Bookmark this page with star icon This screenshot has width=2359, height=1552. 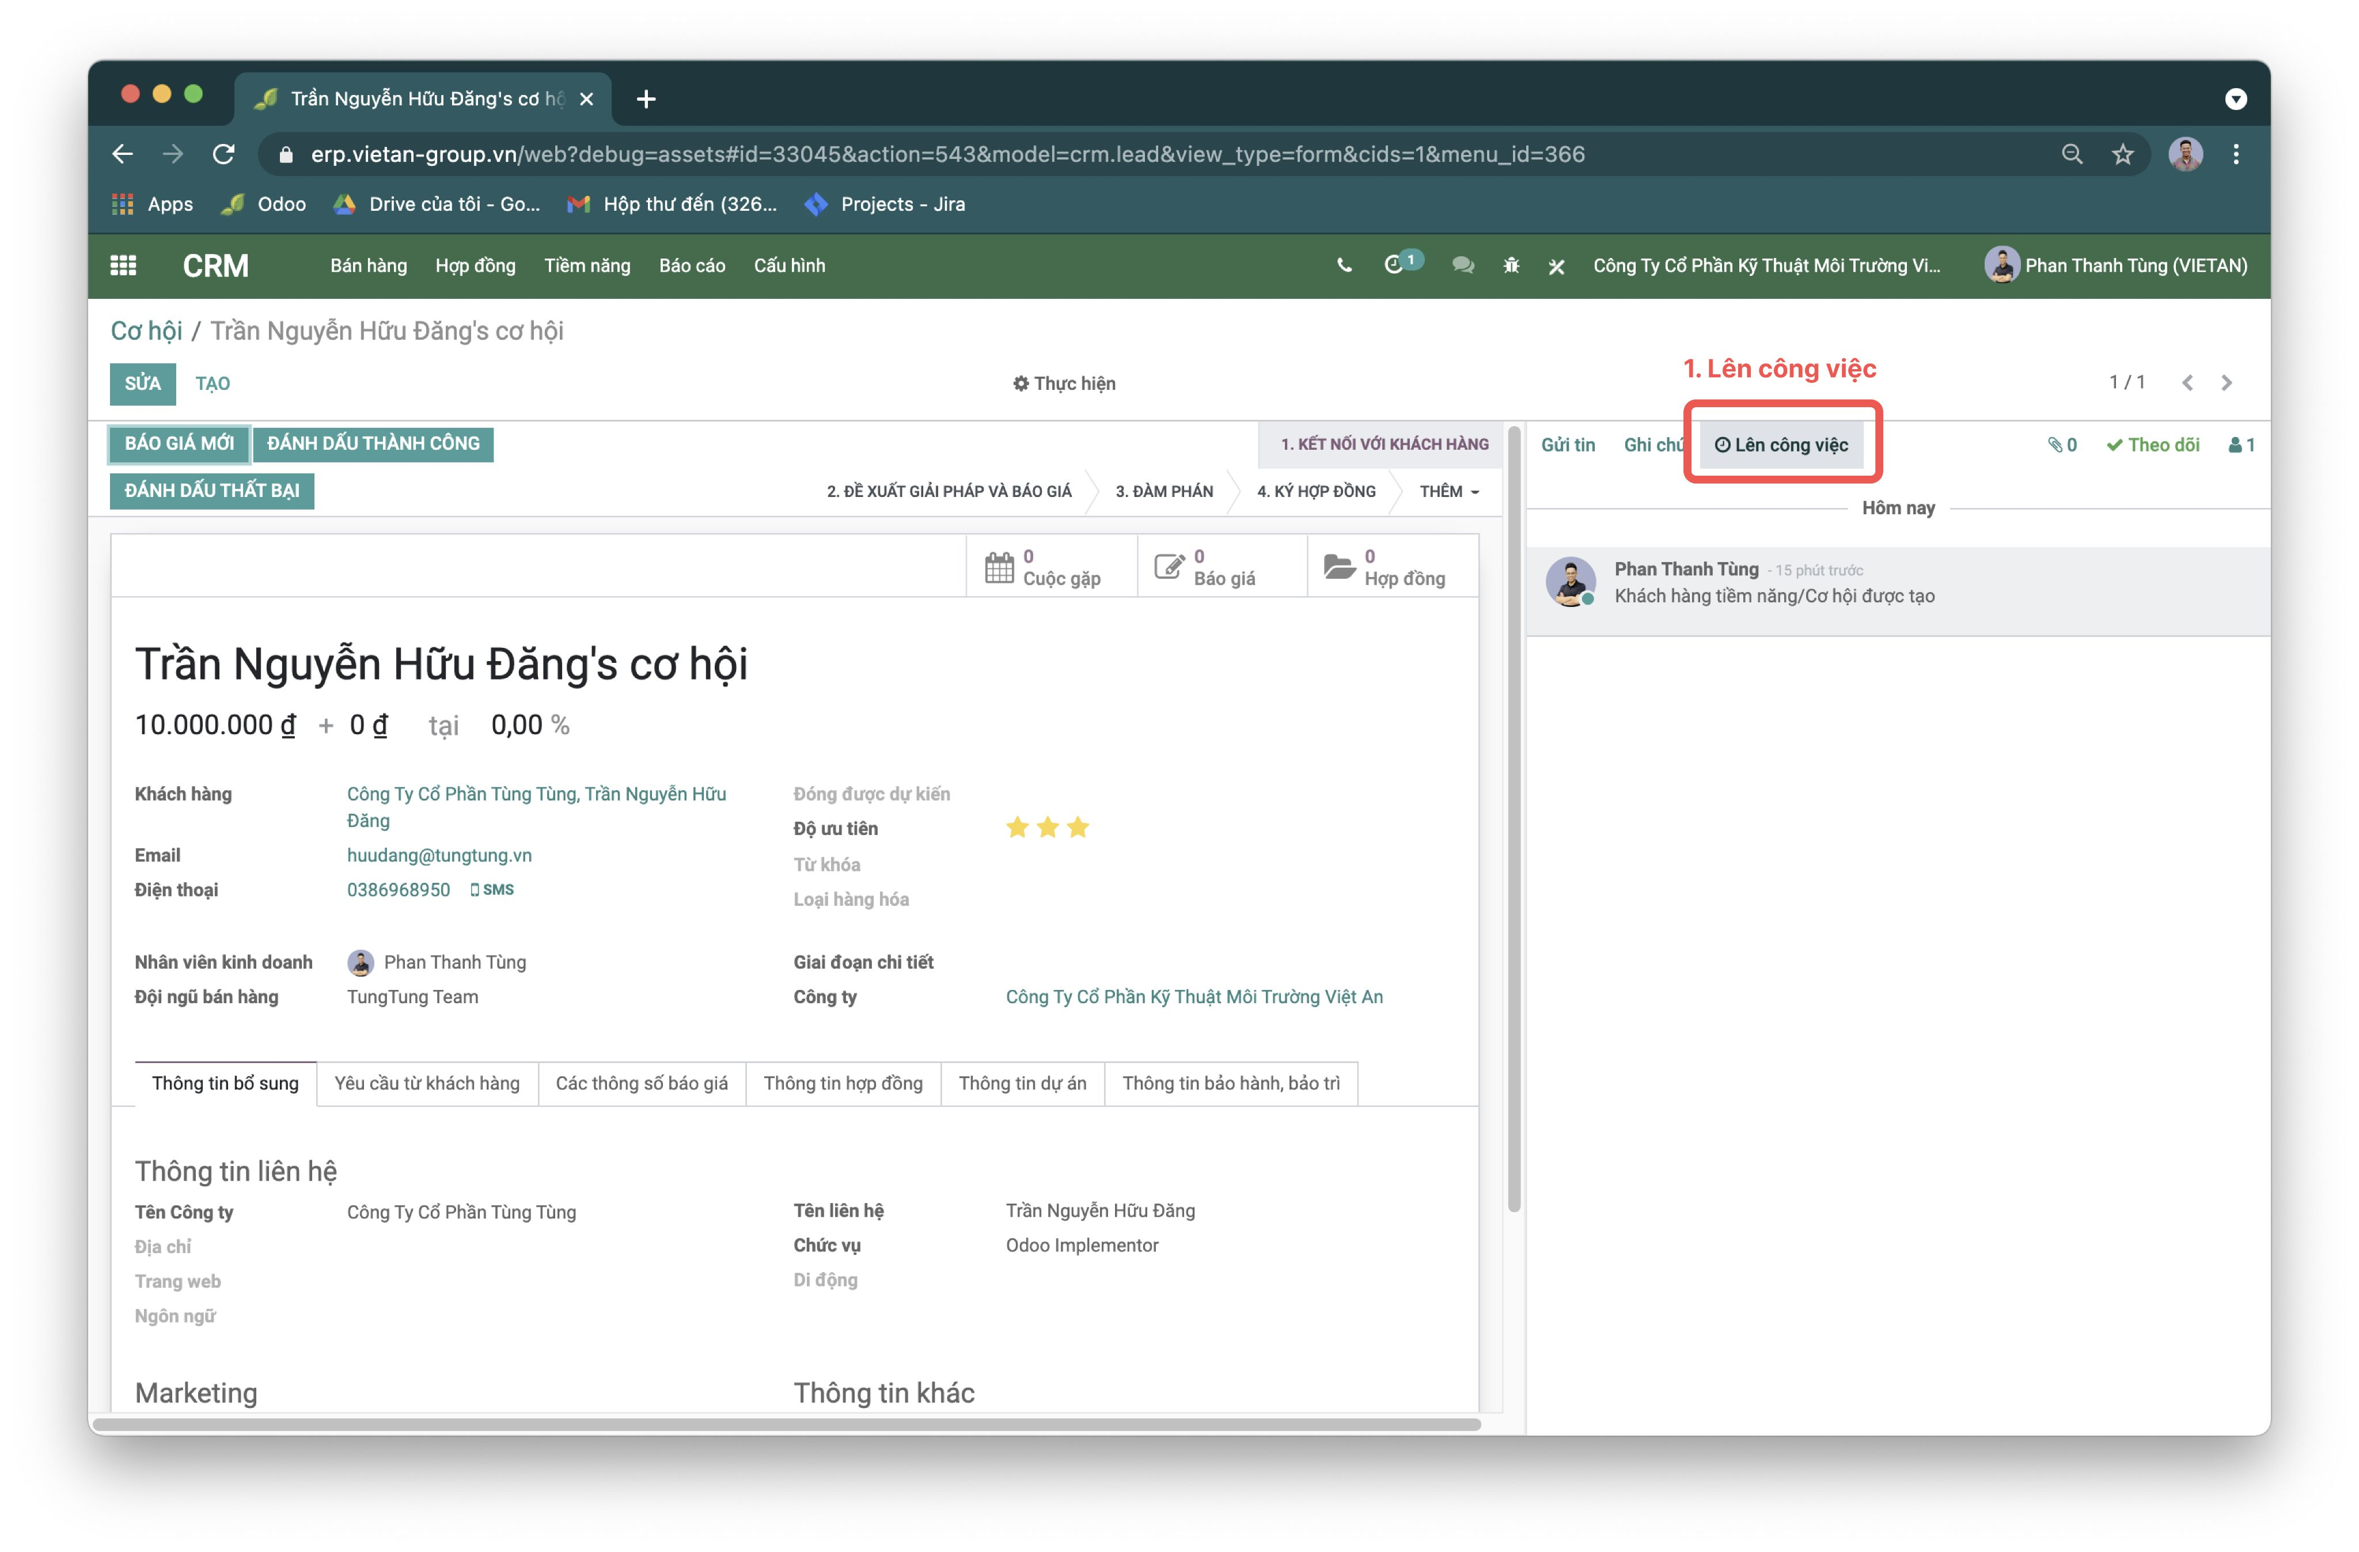click(2122, 154)
